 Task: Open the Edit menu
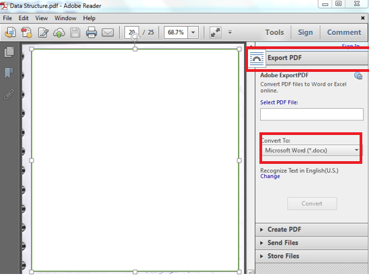(x=24, y=18)
